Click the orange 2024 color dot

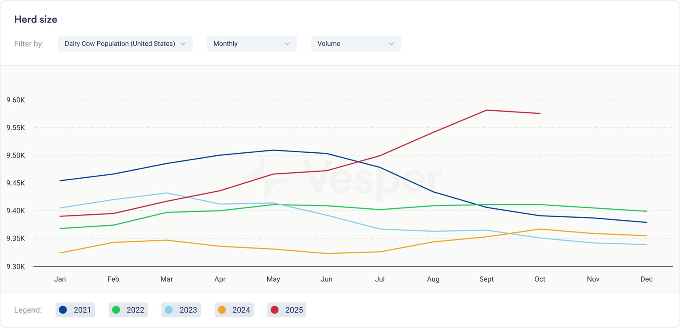222,310
